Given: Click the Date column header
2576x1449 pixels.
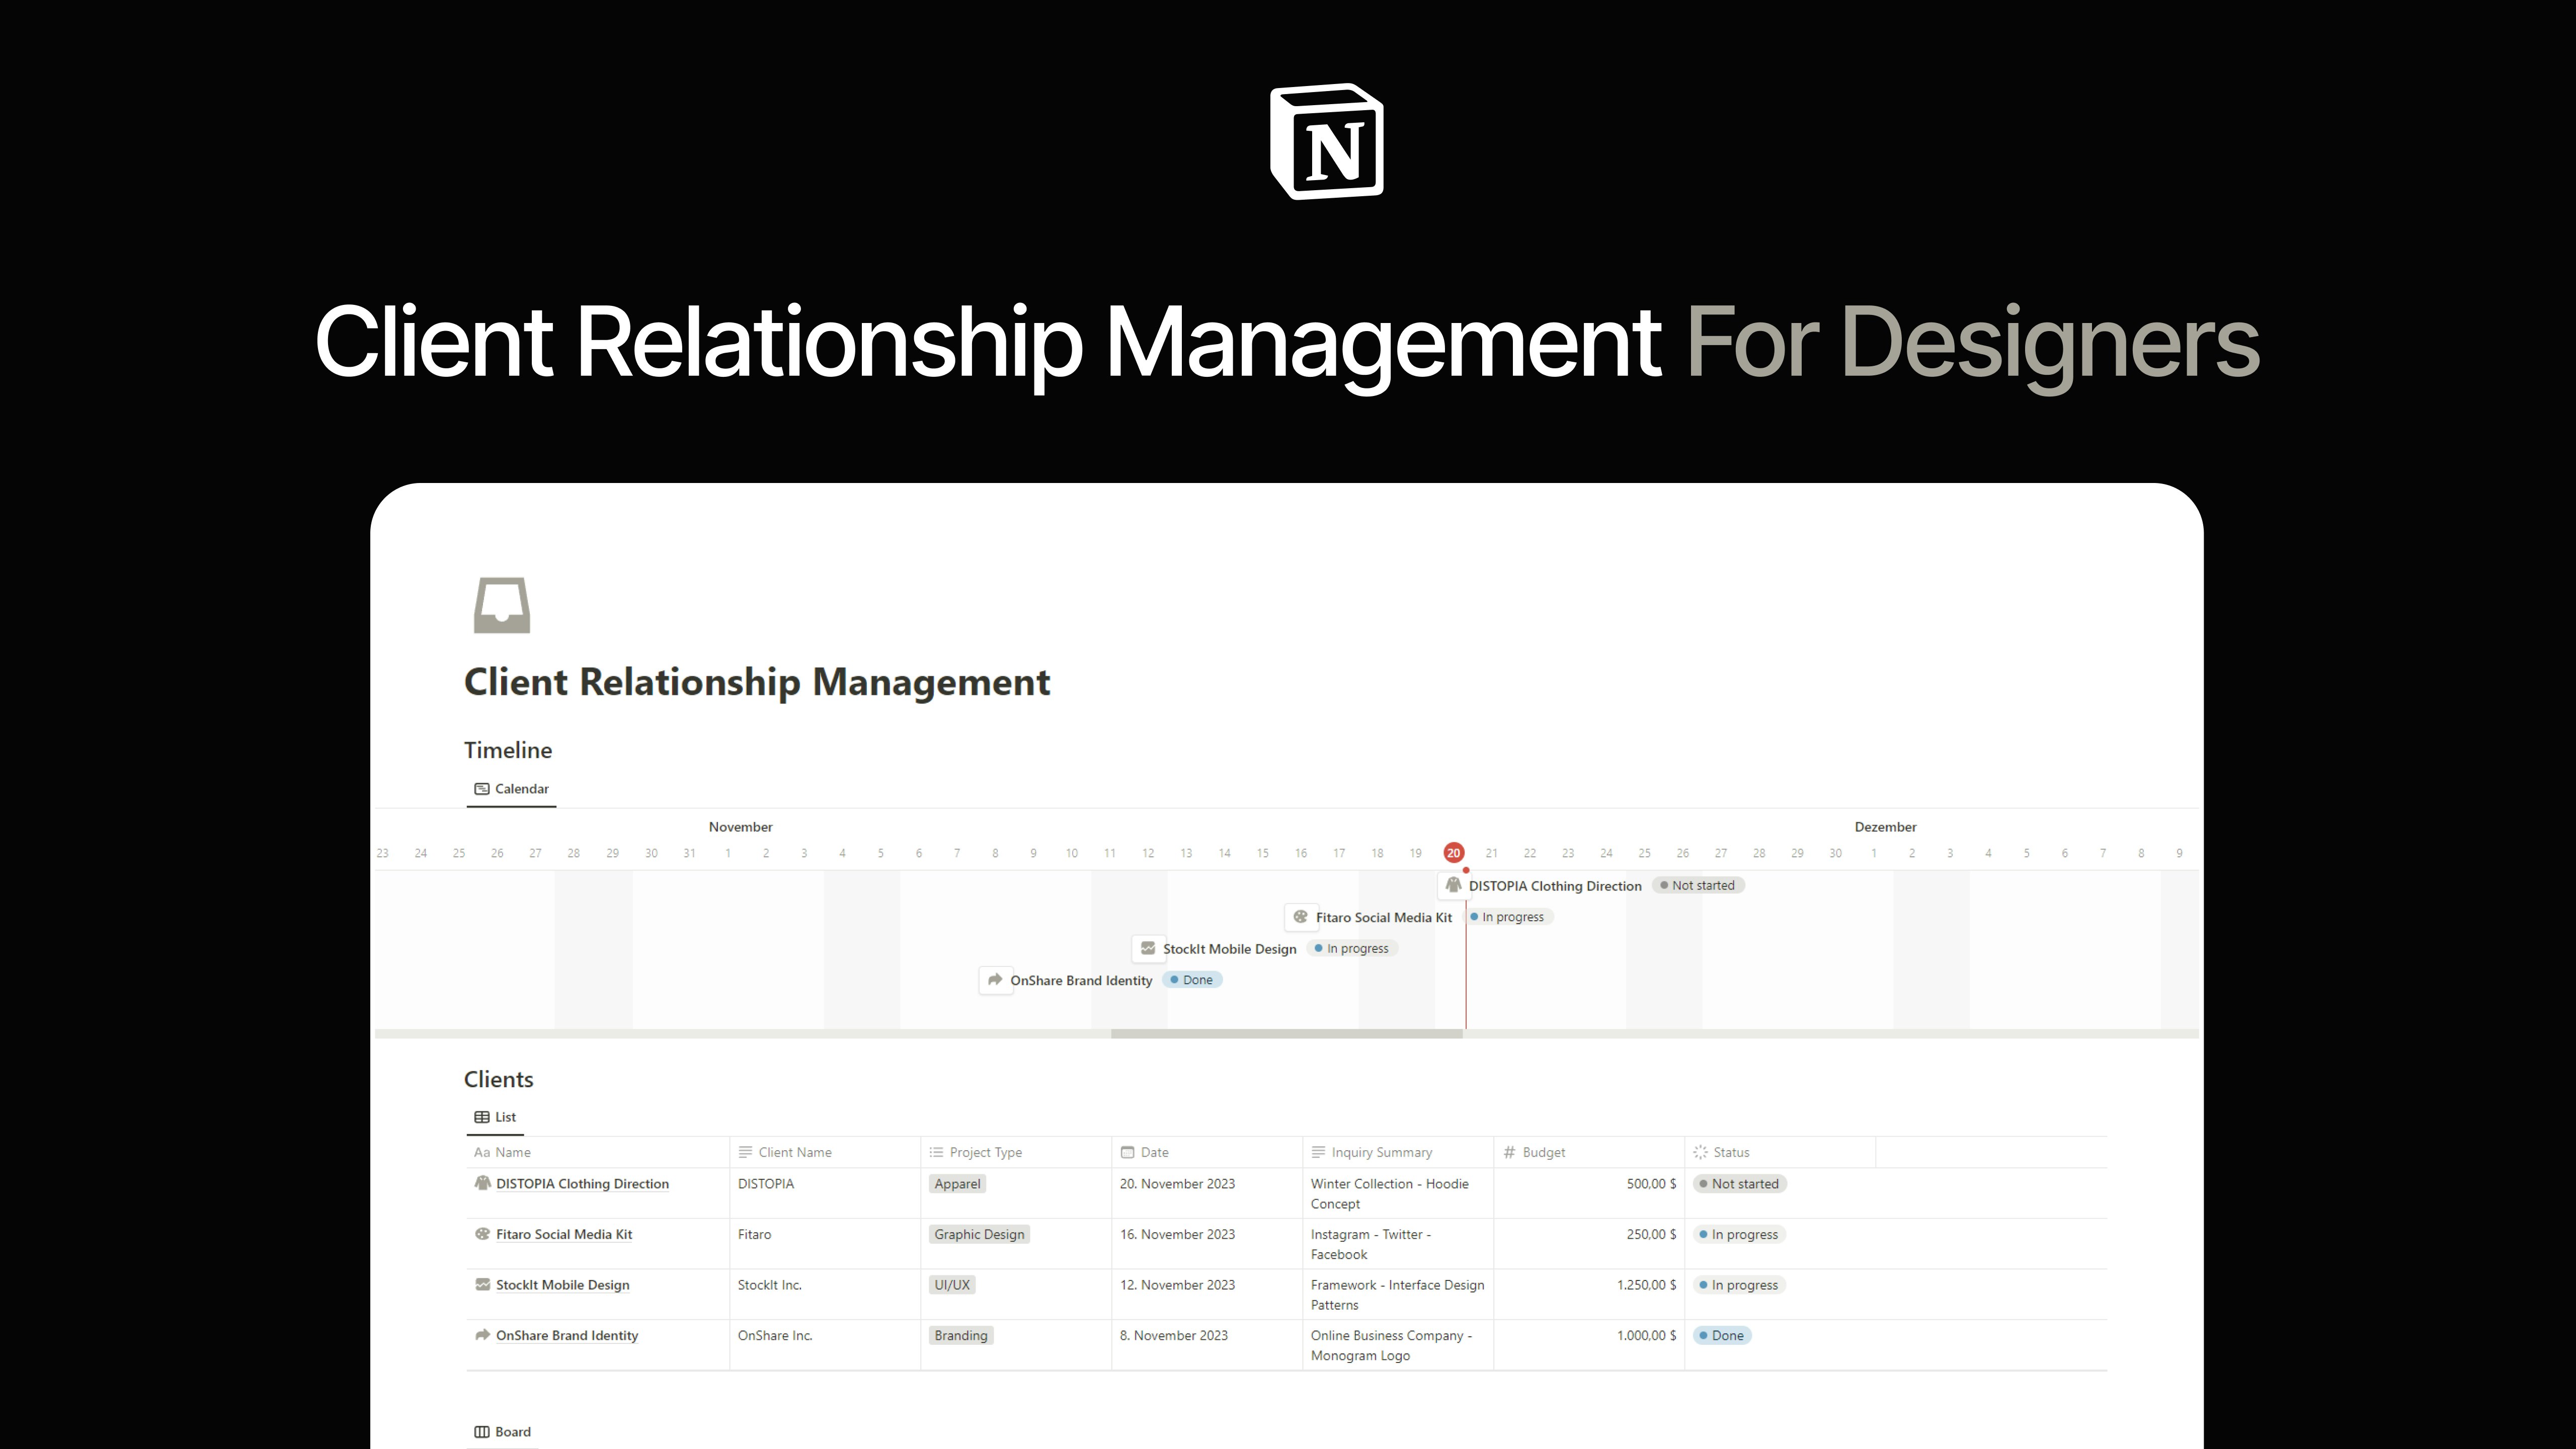Looking at the screenshot, I should [x=1207, y=1152].
